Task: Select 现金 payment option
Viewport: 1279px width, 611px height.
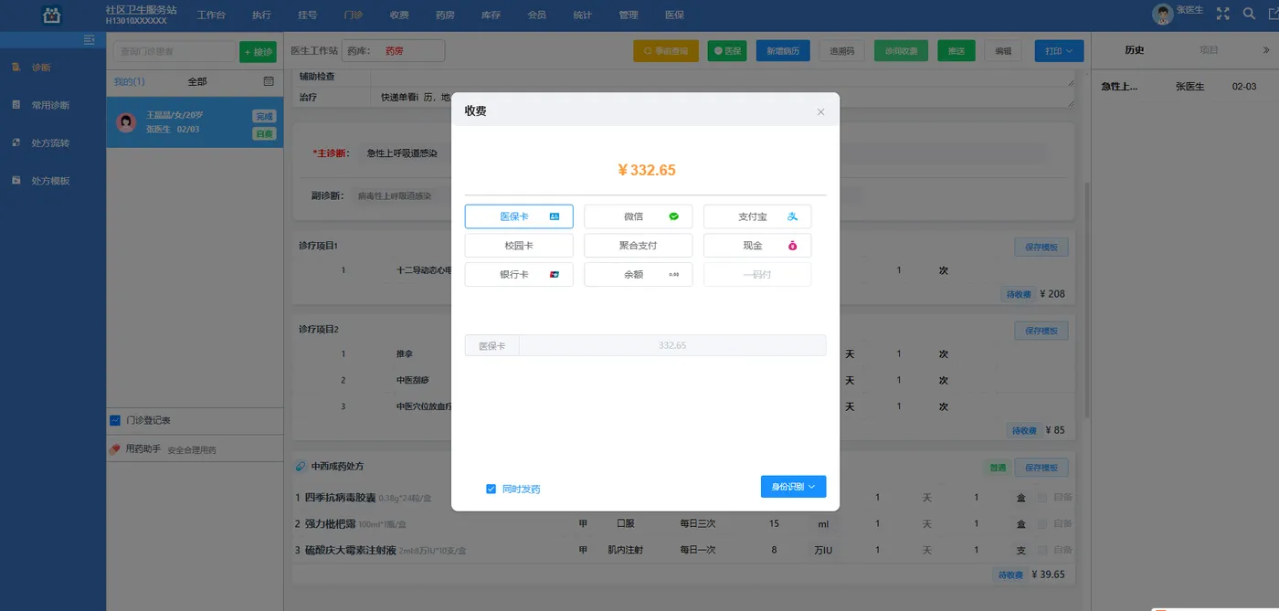Action: click(x=757, y=245)
